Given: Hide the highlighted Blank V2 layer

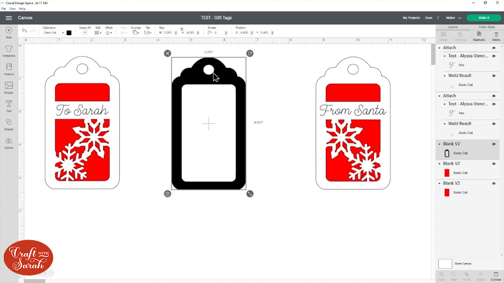Looking at the screenshot, I should (494, 144).
